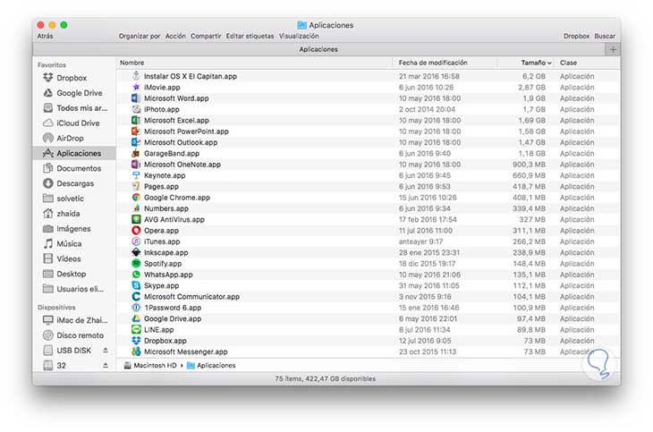Select Todos mis archivos in sidebar

click(75, 108)
